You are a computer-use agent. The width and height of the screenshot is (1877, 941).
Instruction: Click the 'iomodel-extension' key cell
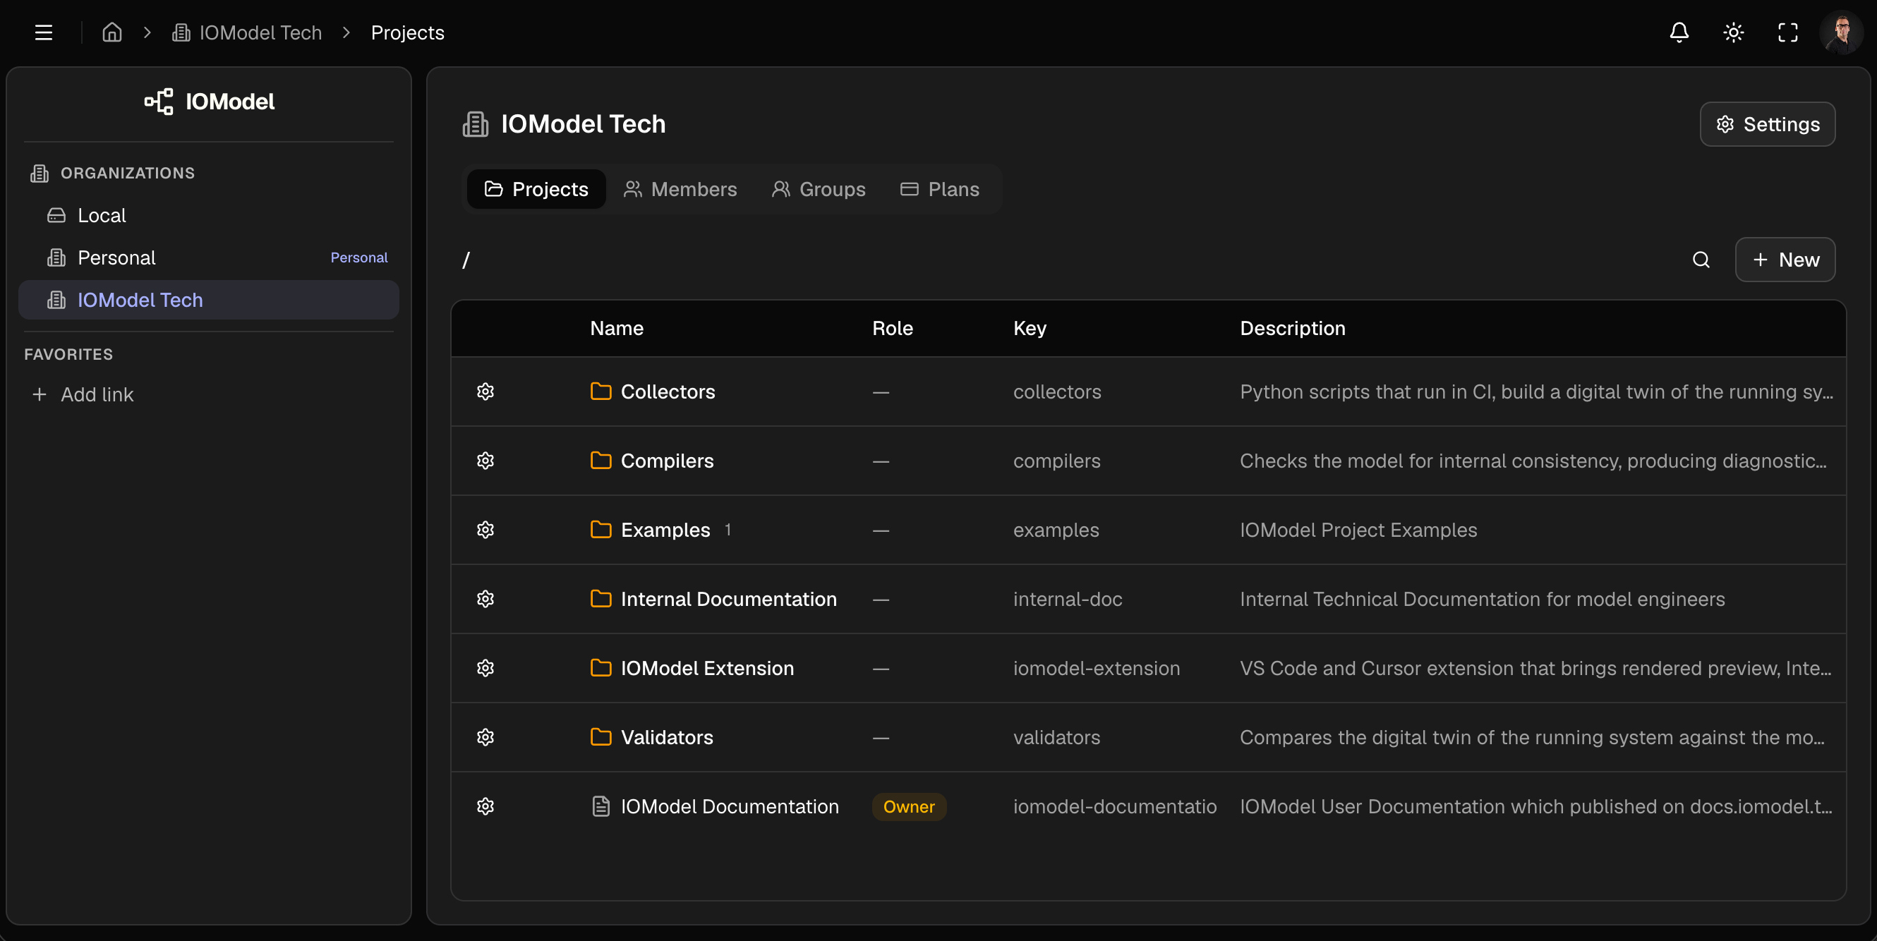pyautogui.click(x=1096, y=669)
